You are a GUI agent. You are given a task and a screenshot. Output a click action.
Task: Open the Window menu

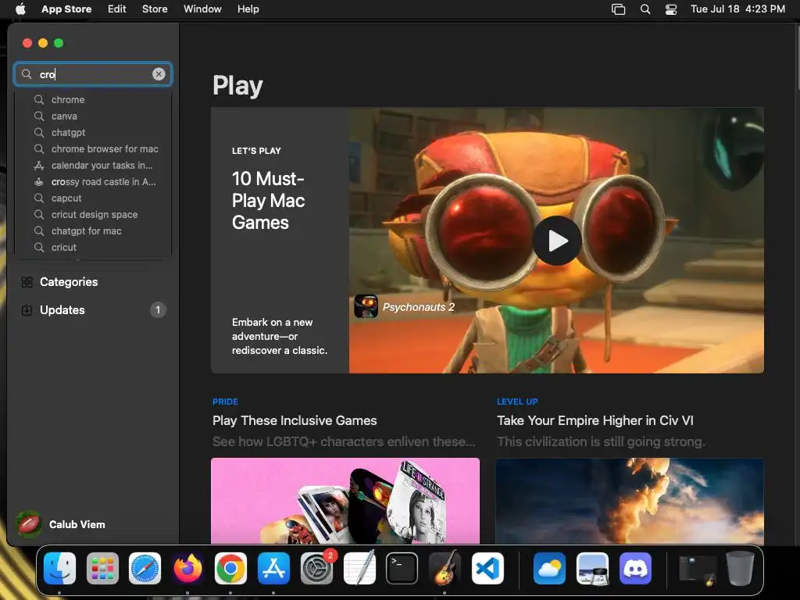(202, 9)
